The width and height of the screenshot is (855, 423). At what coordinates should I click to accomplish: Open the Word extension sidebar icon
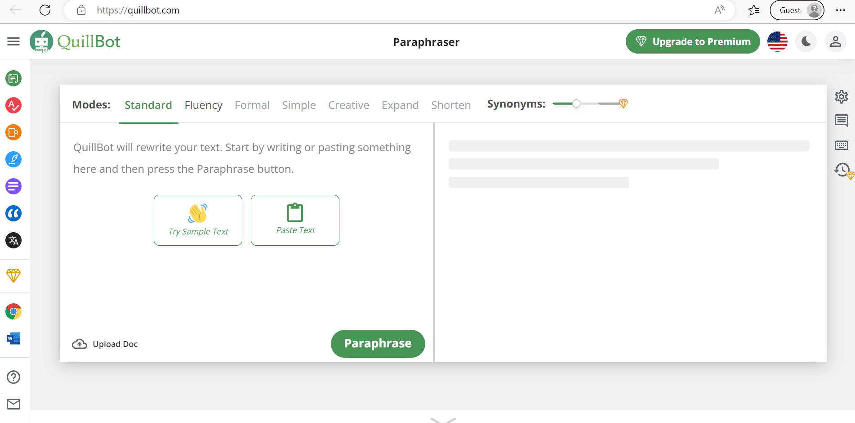(13, 338)
